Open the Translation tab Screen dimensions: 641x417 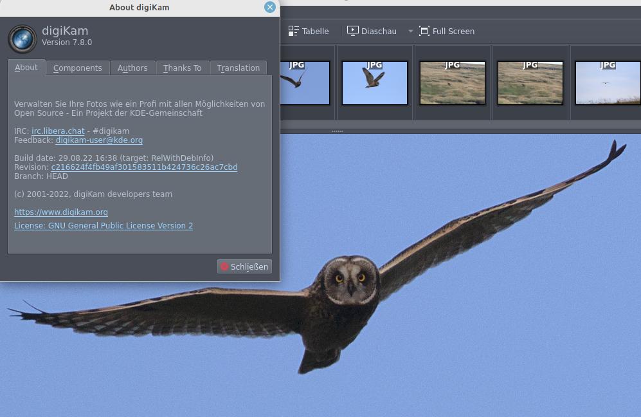tap(239, 68)
